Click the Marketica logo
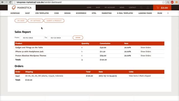The width and height of the screenshot is (179, 101). [x=22, y=8]
